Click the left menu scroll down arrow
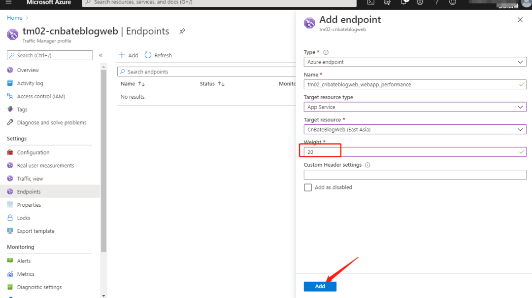532x298 pixels. point(103,296)
